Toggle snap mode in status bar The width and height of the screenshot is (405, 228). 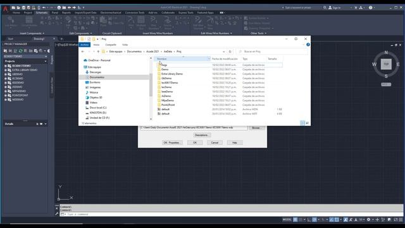301,220
